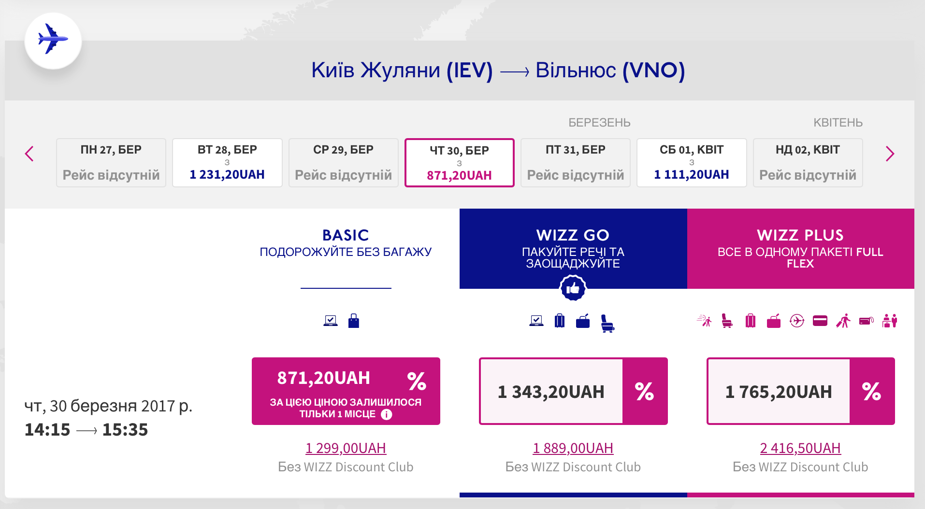
Task: Click BASIC online check-in laptop icon
Action: [331, 321]
